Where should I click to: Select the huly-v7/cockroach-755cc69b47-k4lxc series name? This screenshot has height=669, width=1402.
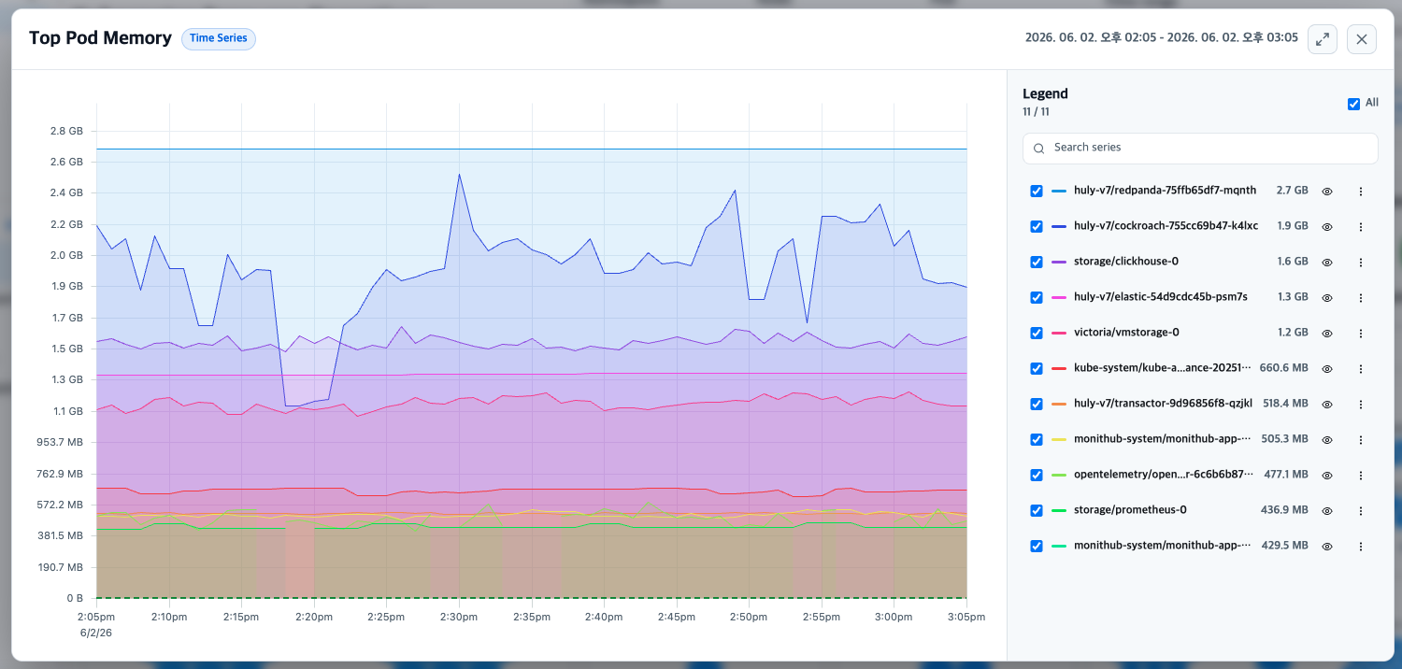1166,226
